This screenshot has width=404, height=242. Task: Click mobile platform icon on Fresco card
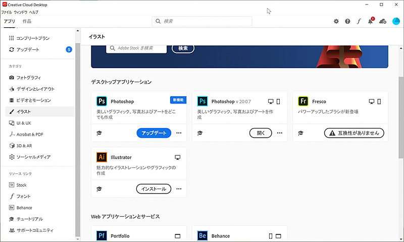point(379,101)
